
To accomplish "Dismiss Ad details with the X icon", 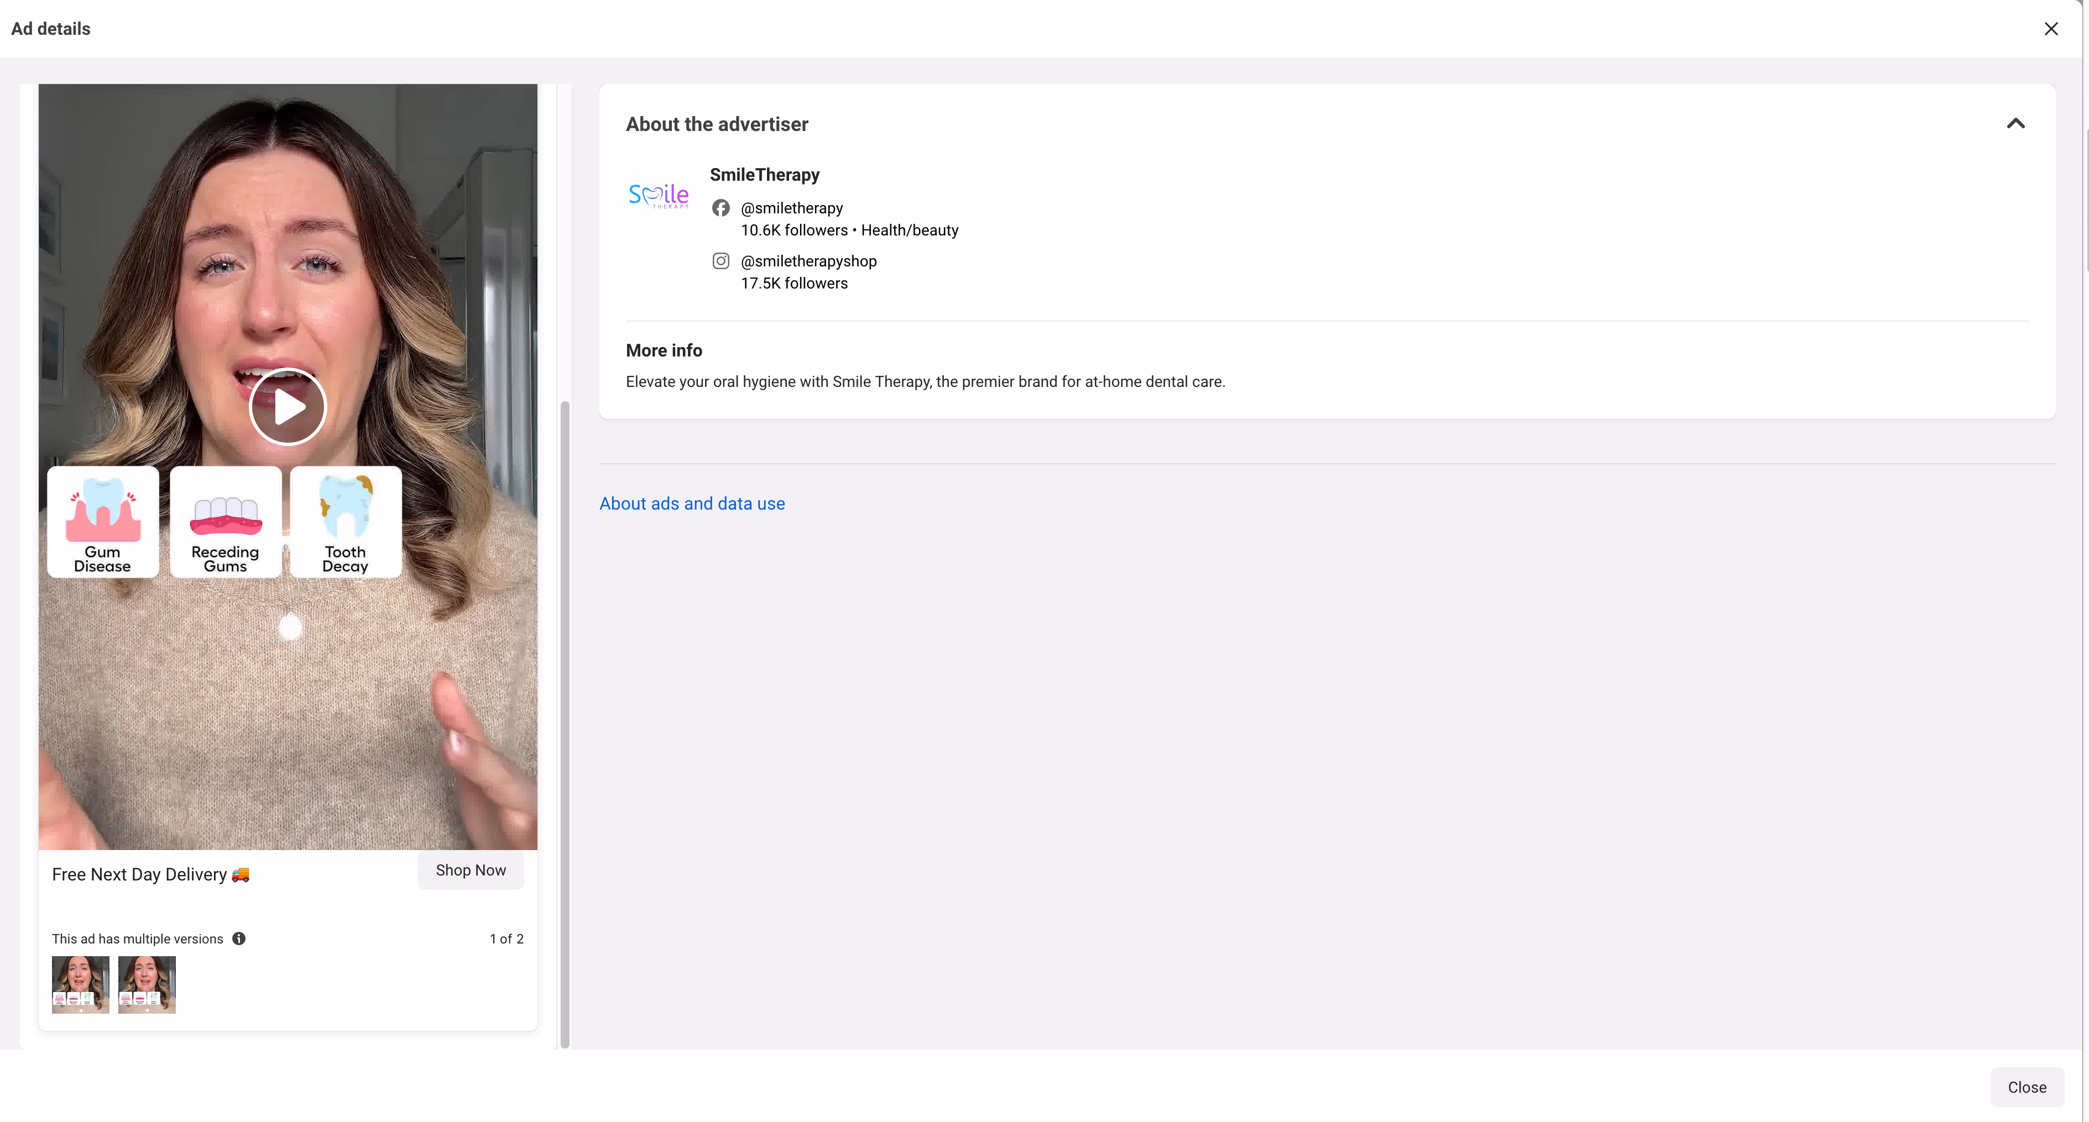I will (x=2052, y=28).
